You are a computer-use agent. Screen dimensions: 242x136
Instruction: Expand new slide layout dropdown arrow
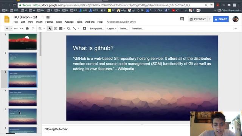click(x=11, y=29)
